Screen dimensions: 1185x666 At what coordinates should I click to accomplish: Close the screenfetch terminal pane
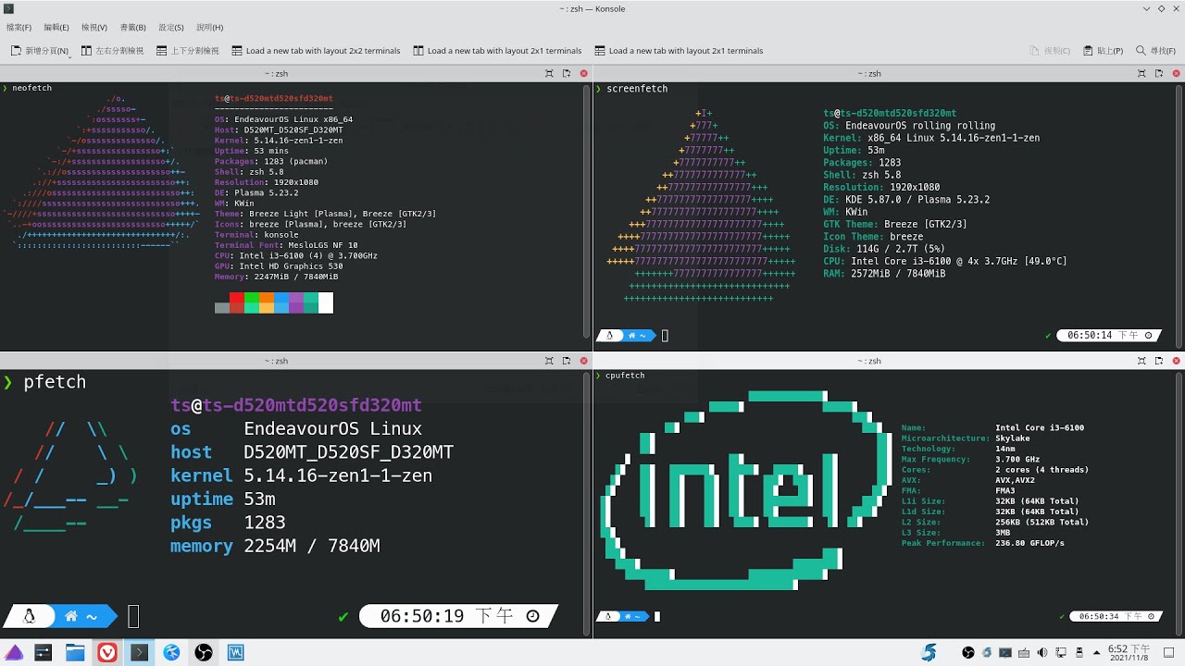pyautogui.click(x=1177, y=74)
